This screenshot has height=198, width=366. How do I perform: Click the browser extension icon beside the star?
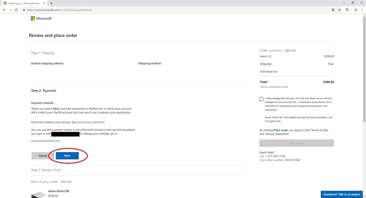pyautogui.click(x=347, y=10)
